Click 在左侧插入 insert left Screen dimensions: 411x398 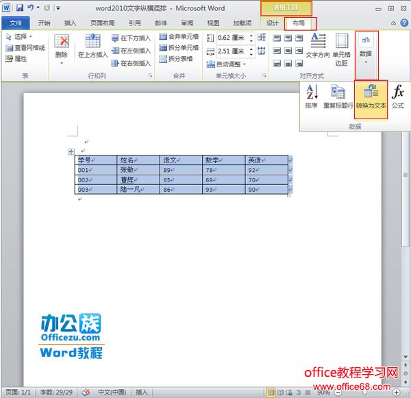[132, 51]
